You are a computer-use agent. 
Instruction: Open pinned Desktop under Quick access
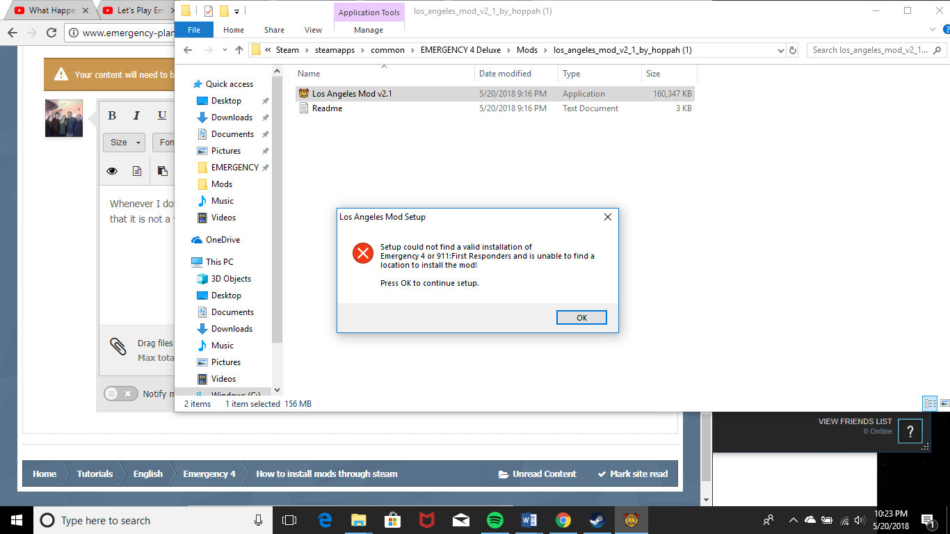pos(226,101)
